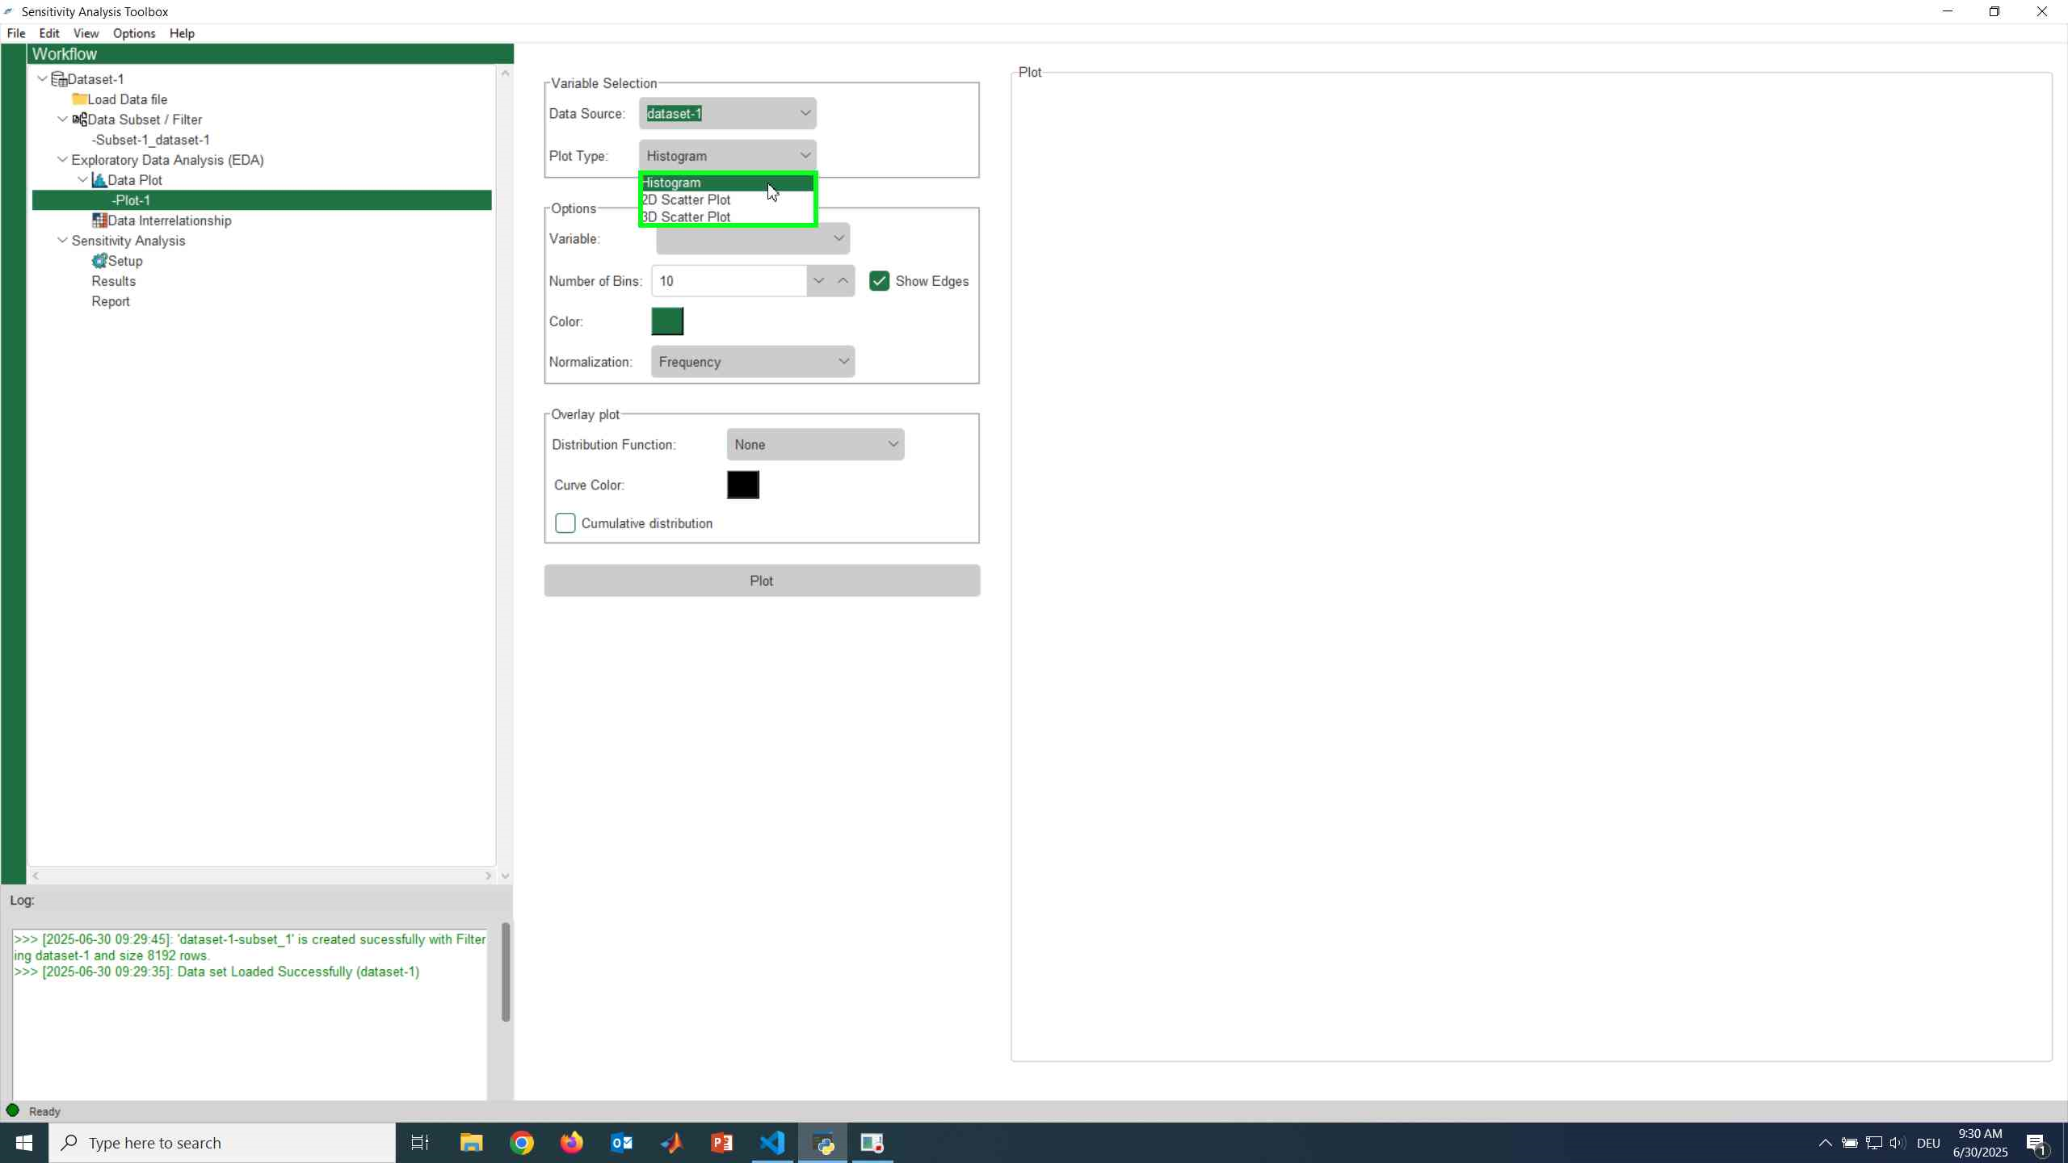Click workflow tree scroll right arrow
Screen dimensions: 2068x1163
click(489, 876)
